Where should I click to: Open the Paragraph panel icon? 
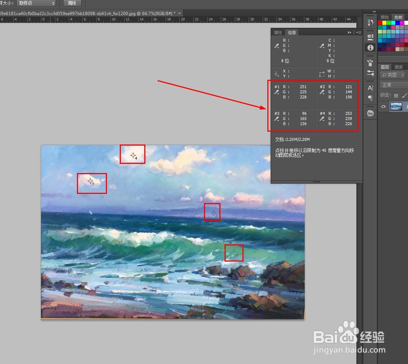(370, 98)
